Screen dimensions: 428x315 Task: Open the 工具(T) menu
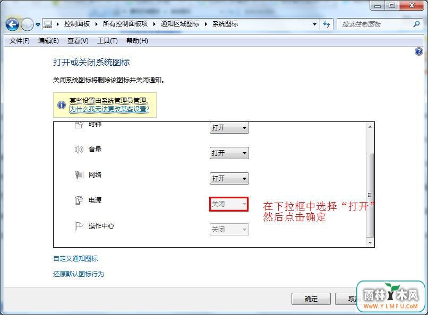[107, 41]
